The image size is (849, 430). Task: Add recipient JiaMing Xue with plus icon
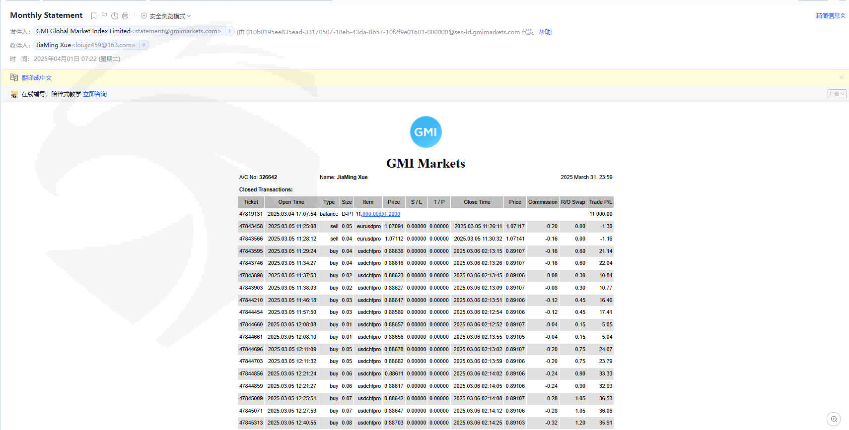coord(144,45)
